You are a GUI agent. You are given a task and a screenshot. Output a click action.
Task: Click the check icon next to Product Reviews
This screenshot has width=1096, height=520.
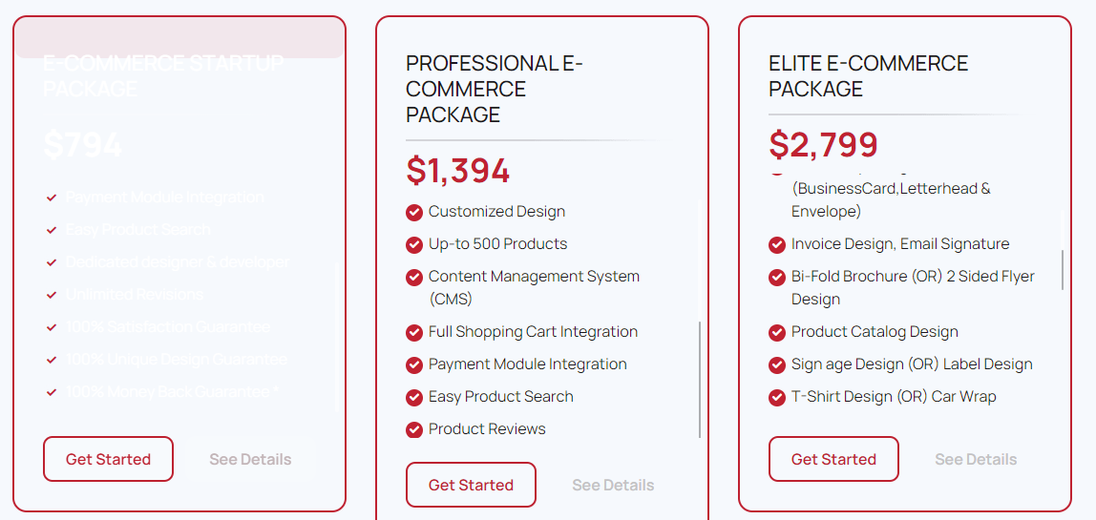413,430
